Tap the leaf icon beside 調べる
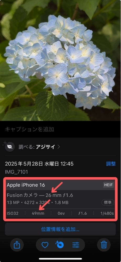Viewport: 121px width, 262px height. coord(10,147)
